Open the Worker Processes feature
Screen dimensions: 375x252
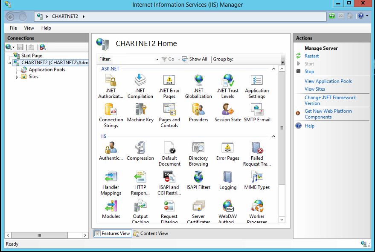tap(257, 212)
